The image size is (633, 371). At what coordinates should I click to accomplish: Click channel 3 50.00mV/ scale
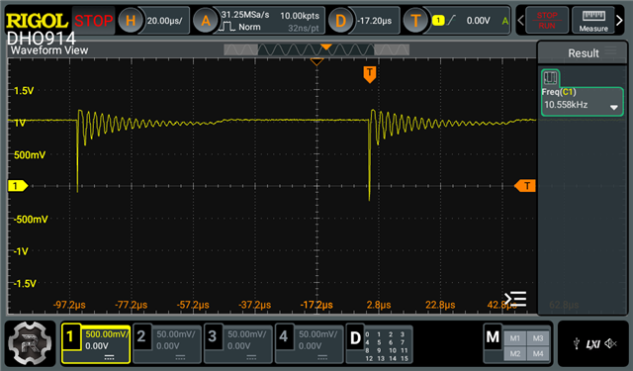click(x=247, y=334)
